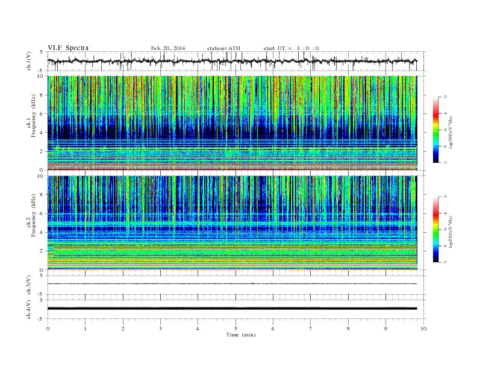Click time axis tick label "3"
The image size is (477, 369).
160,329
